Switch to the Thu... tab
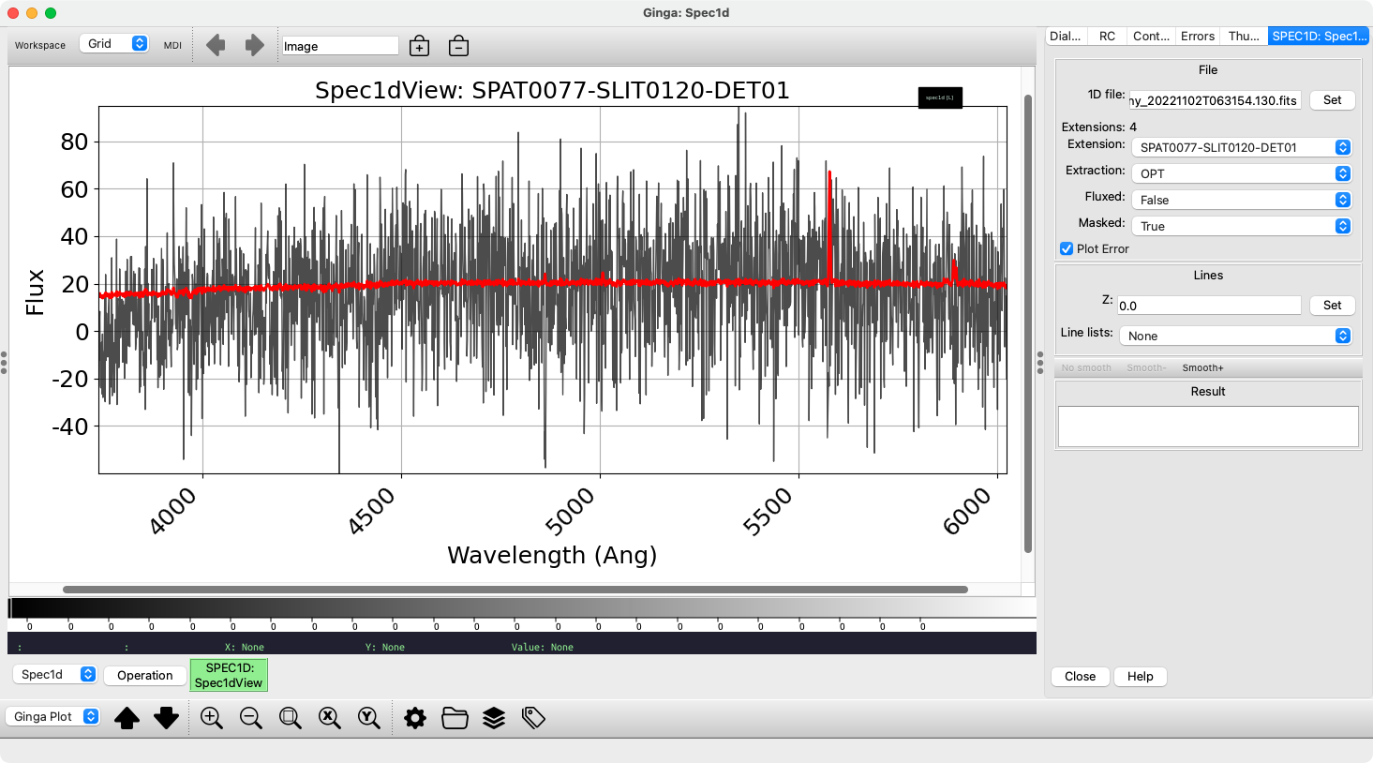Screen dimensions: 1373x763 [x=1244, y=36]
